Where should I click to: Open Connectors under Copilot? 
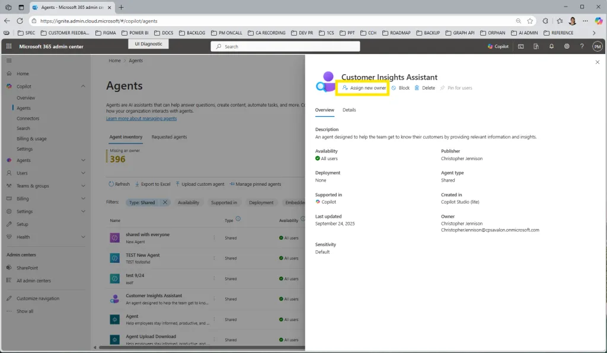click(27, 118)
